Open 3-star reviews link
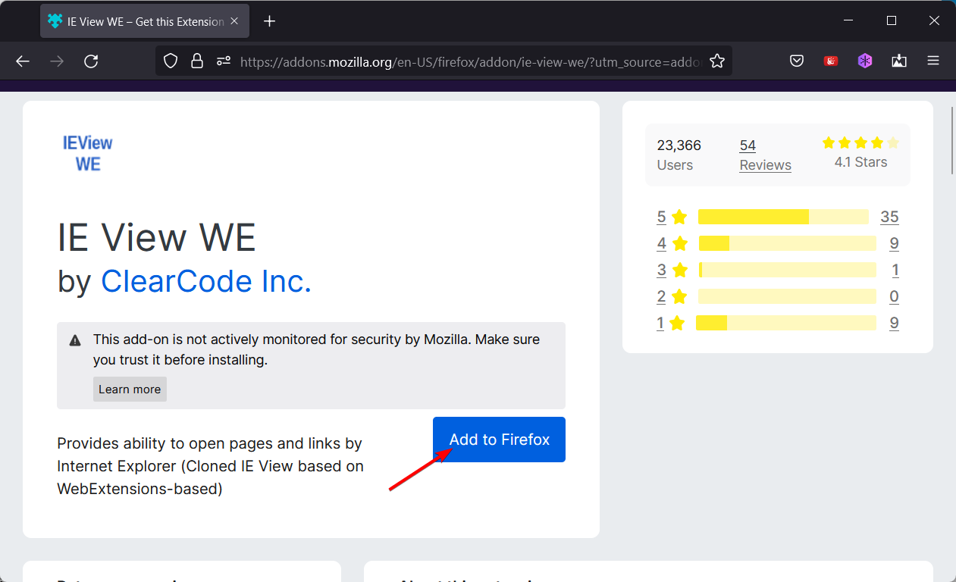The width and height of the screenshot is (956, 582). tap(672, 270)
